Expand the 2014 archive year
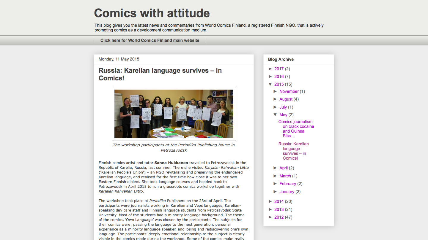428x240 pixels. tap(270, 201)
